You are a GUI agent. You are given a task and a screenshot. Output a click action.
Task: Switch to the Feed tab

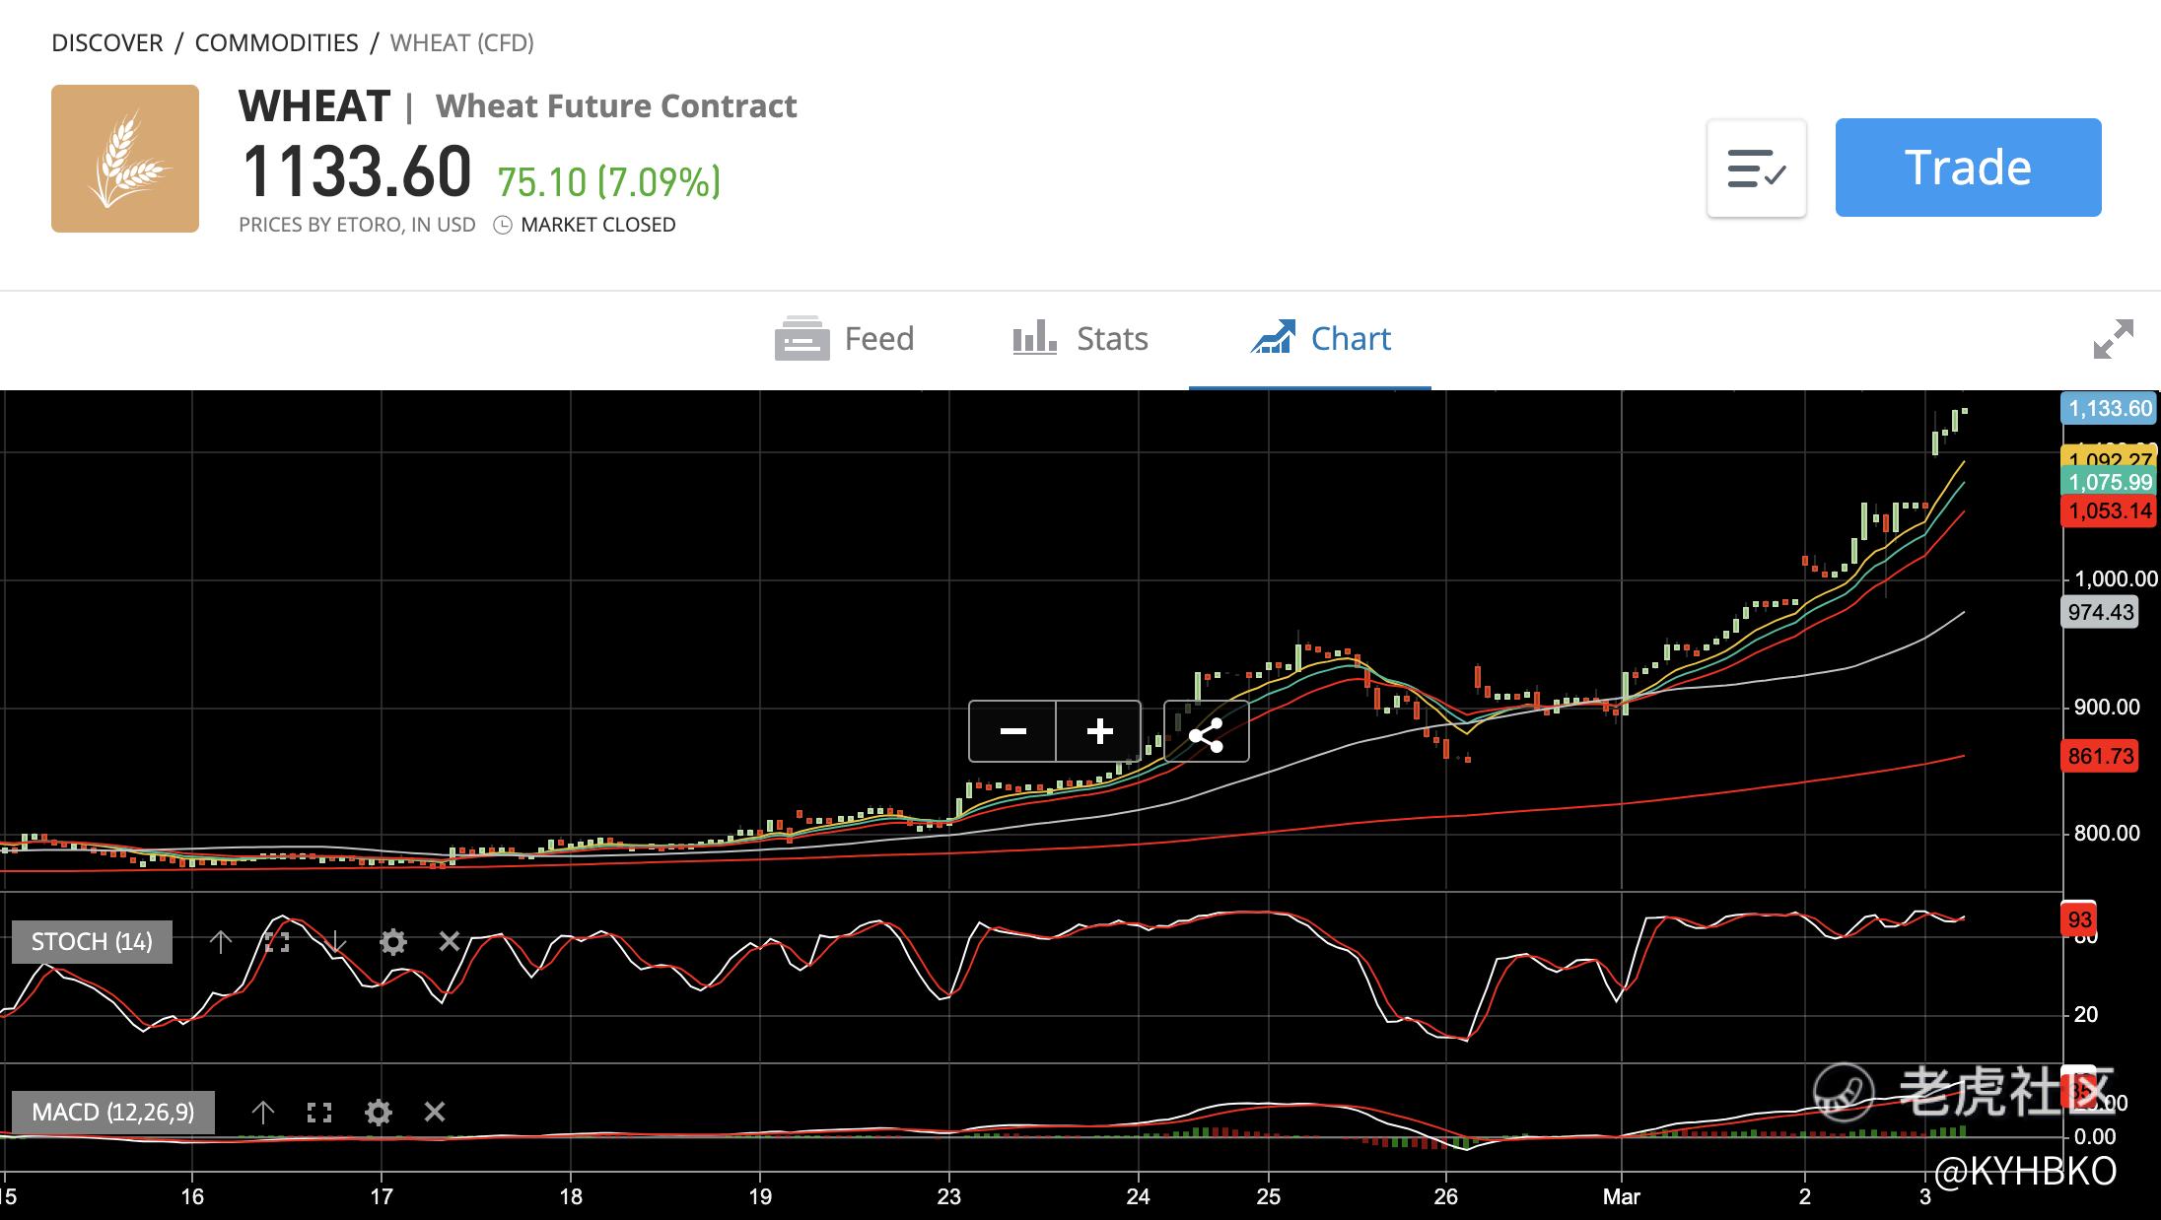[x=846, y=339]
